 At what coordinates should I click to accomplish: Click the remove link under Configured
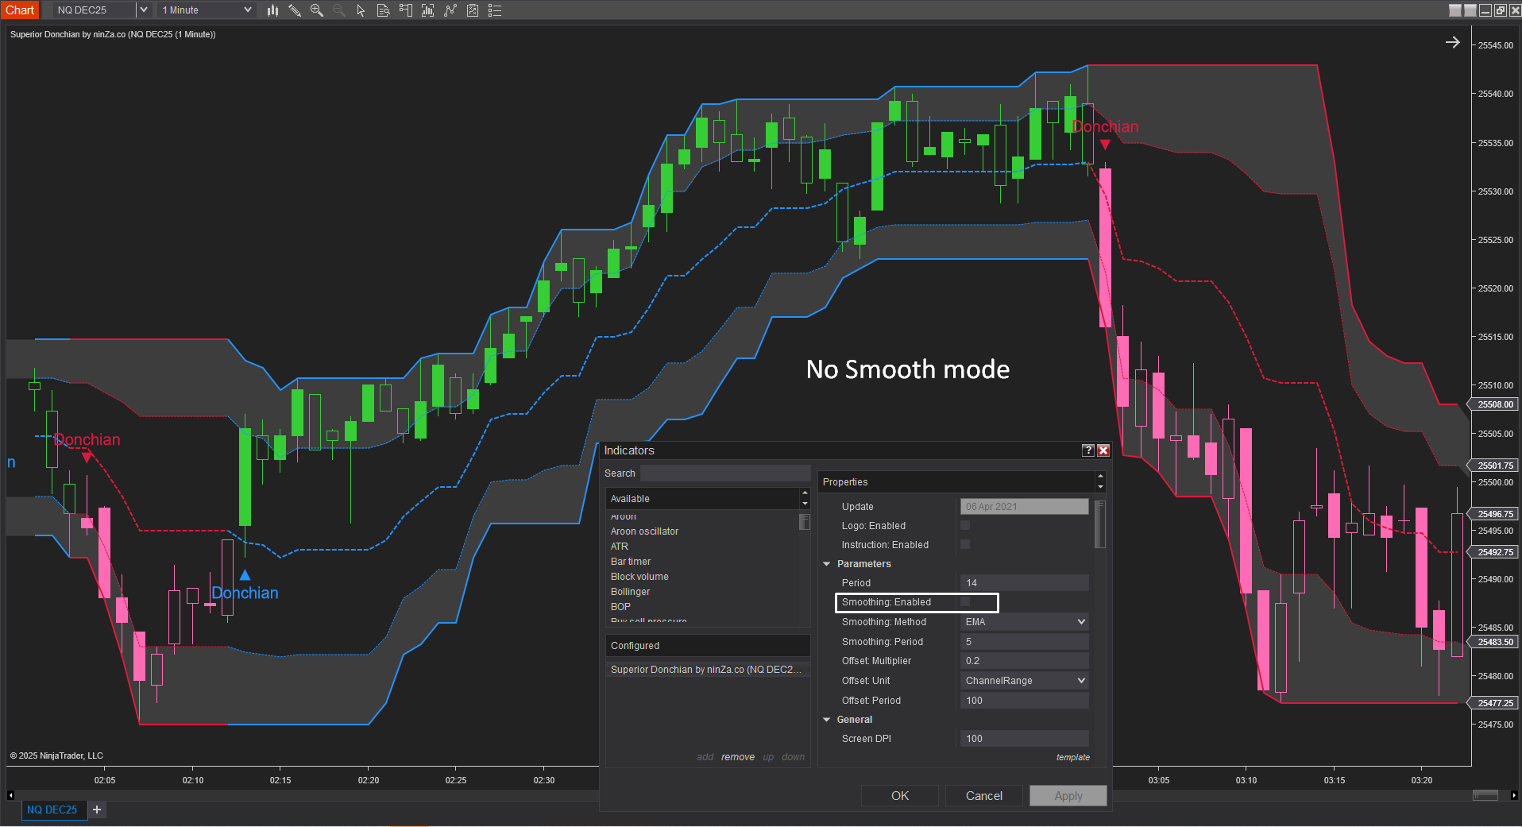point(737,757)
